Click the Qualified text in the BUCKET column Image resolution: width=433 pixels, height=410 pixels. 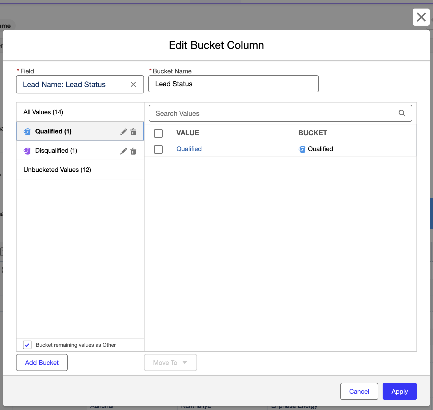click(320, 149)
